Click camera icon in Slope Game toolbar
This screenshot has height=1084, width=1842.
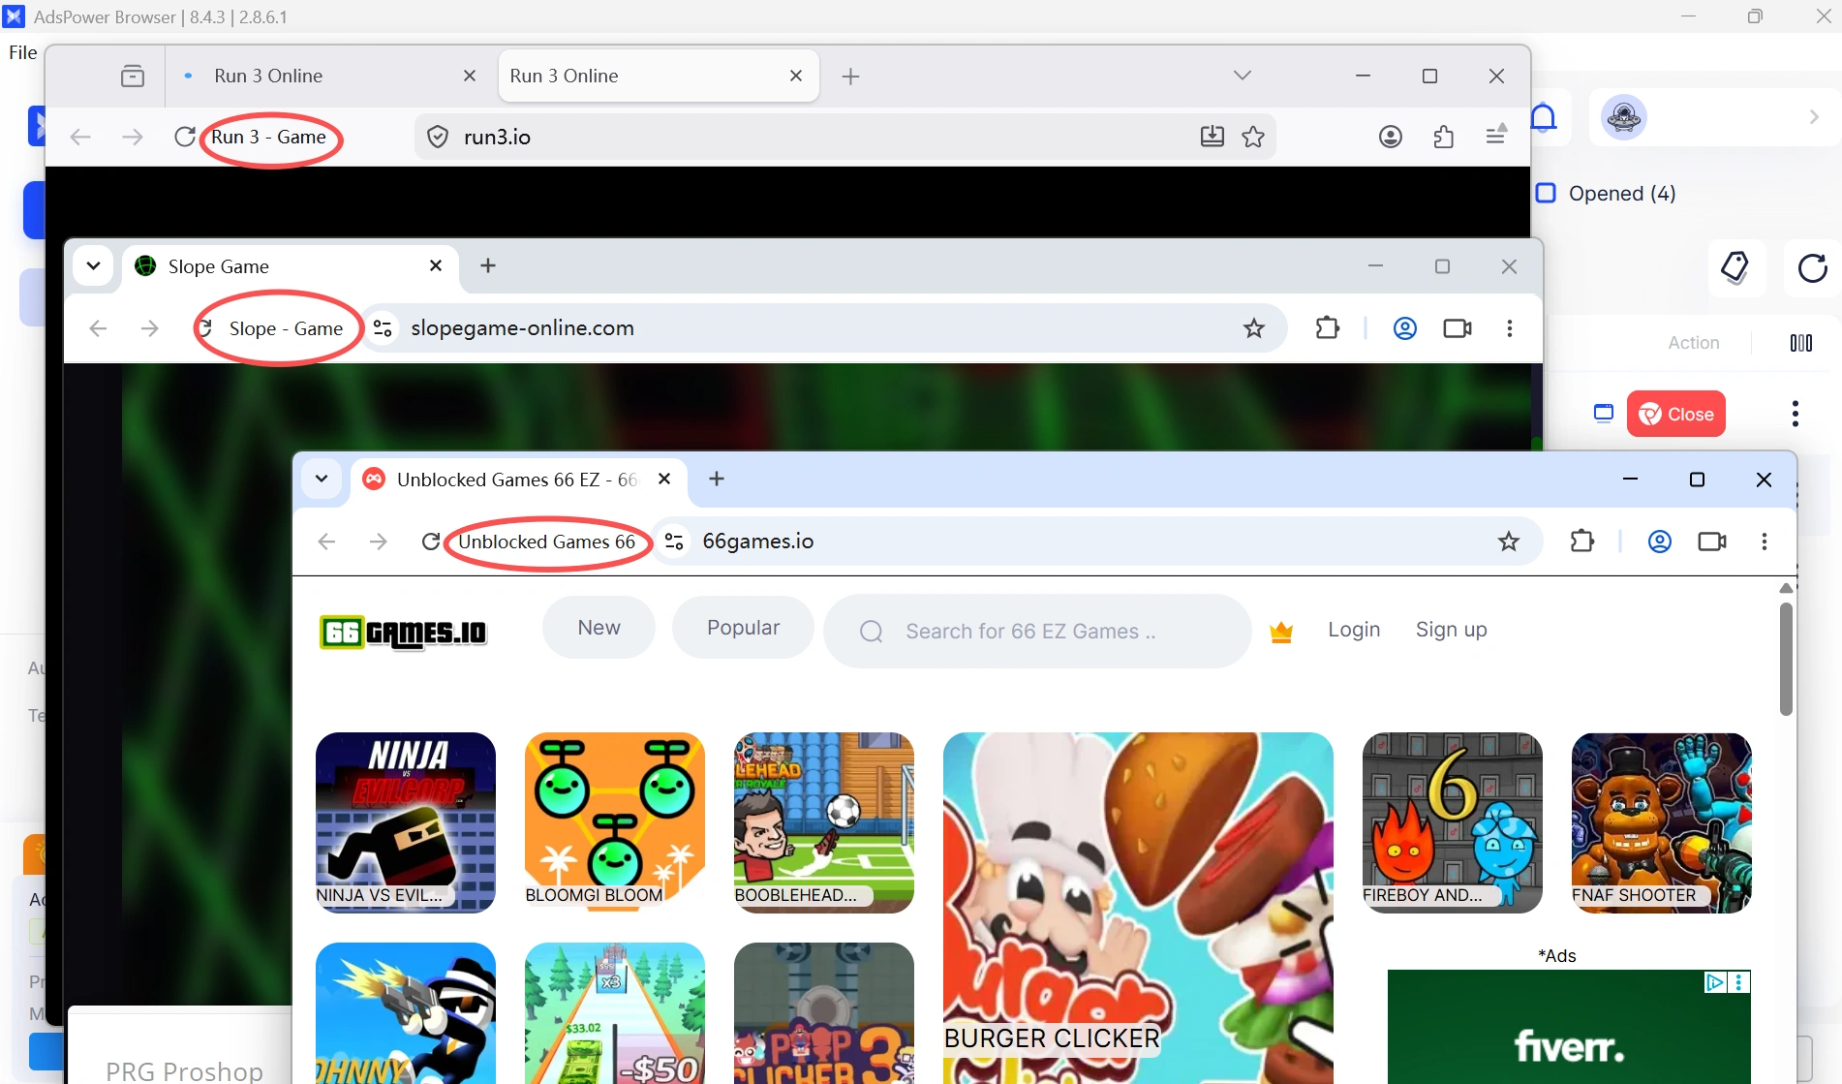(1458, 328)
